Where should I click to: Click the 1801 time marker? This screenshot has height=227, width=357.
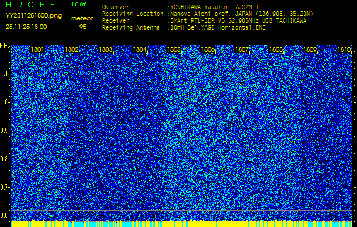tap(37, 49)
